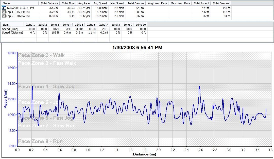Image resolution: width=274 pixels, height=159 pixels.
Task: Sort by the Total Distance column header
Action: point(49,3)
